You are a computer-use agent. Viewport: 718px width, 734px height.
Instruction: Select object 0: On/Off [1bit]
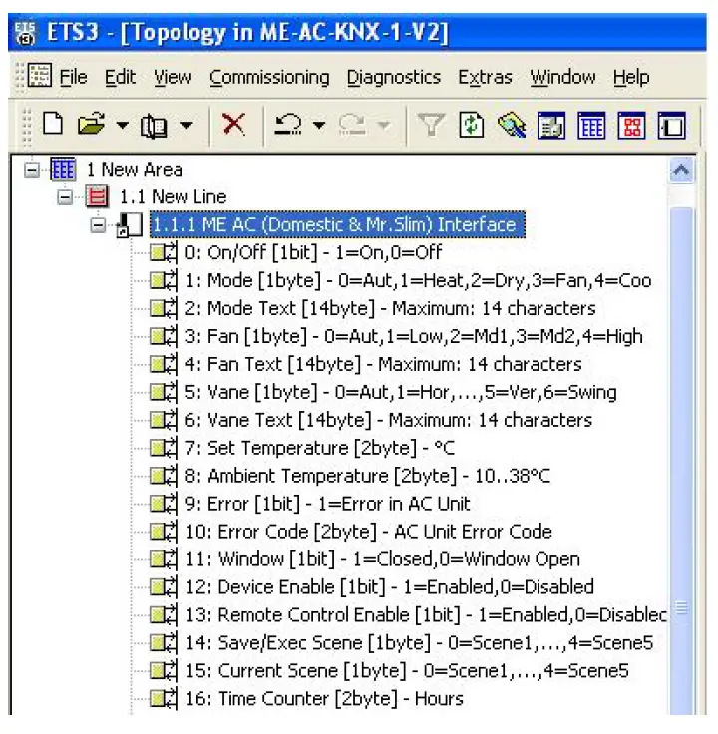click(313, 252)
